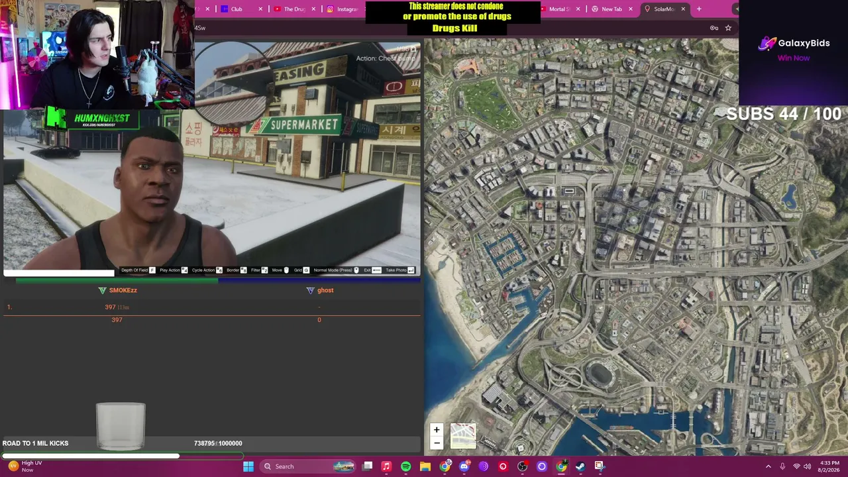Open Spotify from the taskbar

(x=405, y=466)
